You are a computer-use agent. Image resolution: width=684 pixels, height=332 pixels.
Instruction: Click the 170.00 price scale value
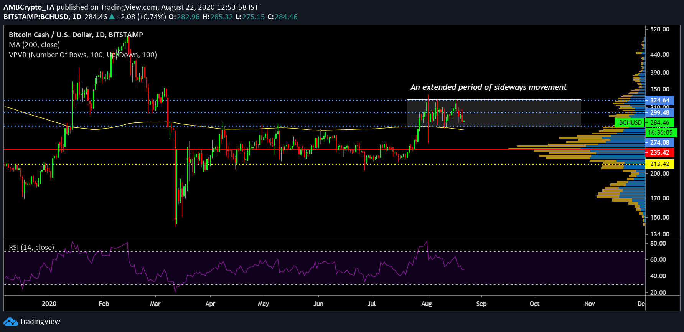660,198
